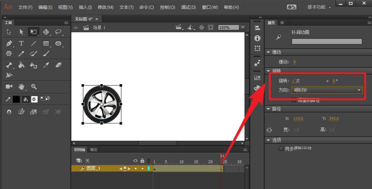Open the 窗口(W) menu
372x189 pixels.
tap(210, 7)
